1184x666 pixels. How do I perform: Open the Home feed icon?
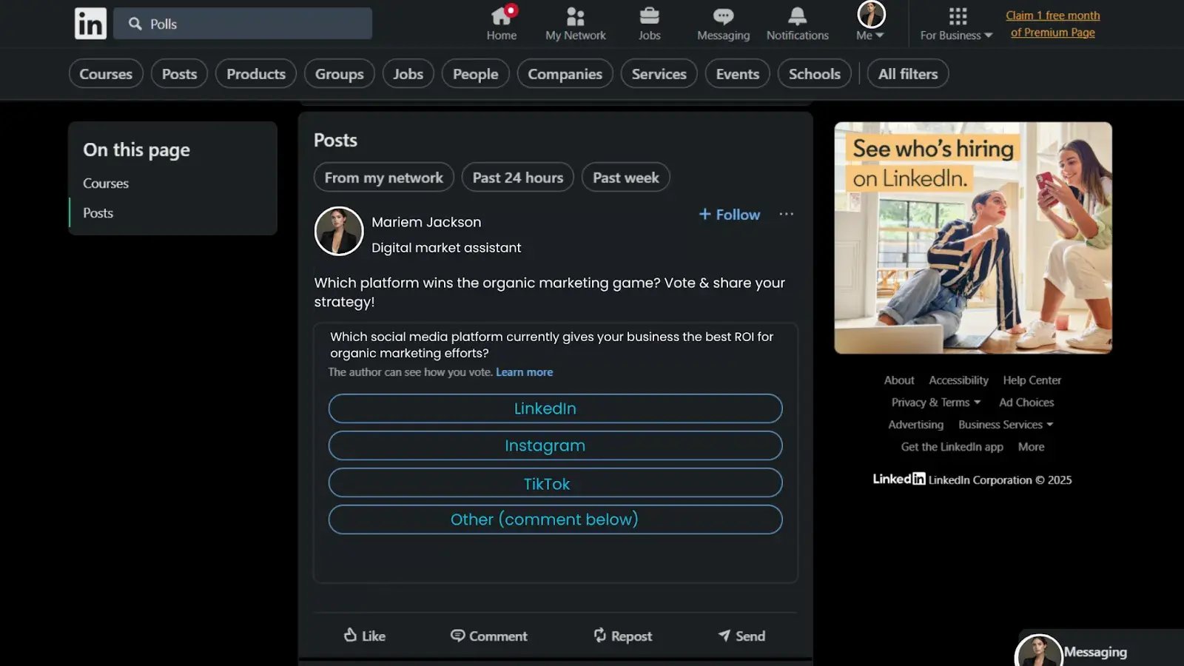501,16
